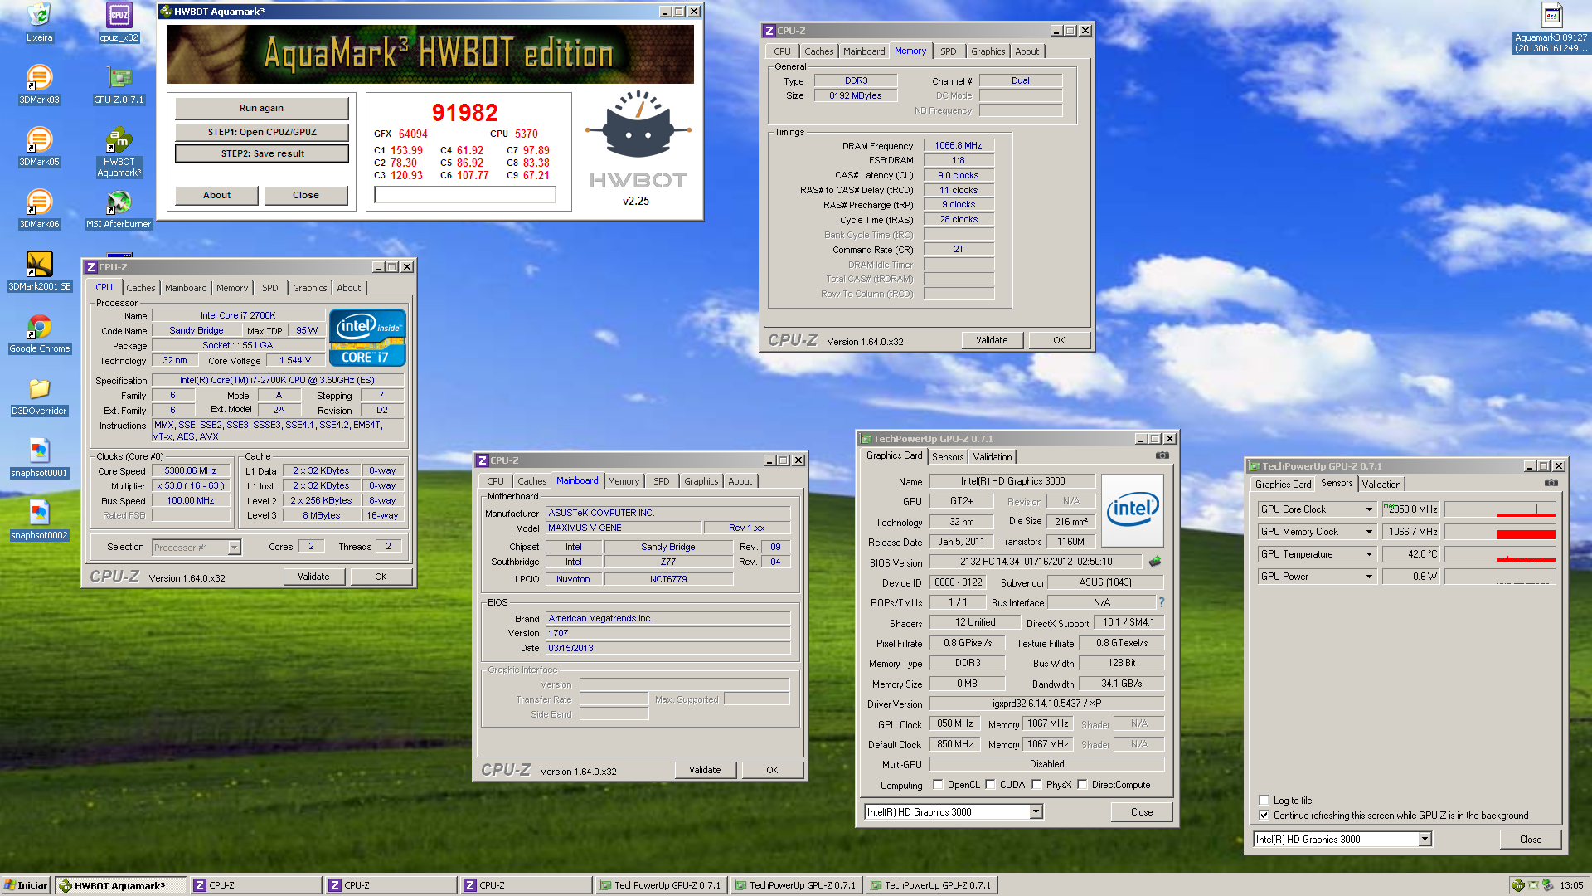The height and width of the screenshot is (896, 1592).
Task: Click the first system tray icon near clock
Action: pyautogui.click(x=1518, y=885)
